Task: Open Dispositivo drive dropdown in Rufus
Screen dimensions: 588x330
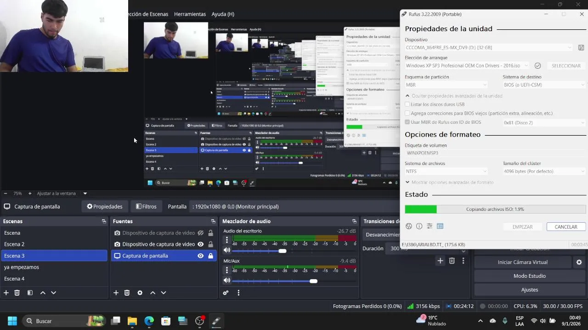Action: tap(489, 48)
